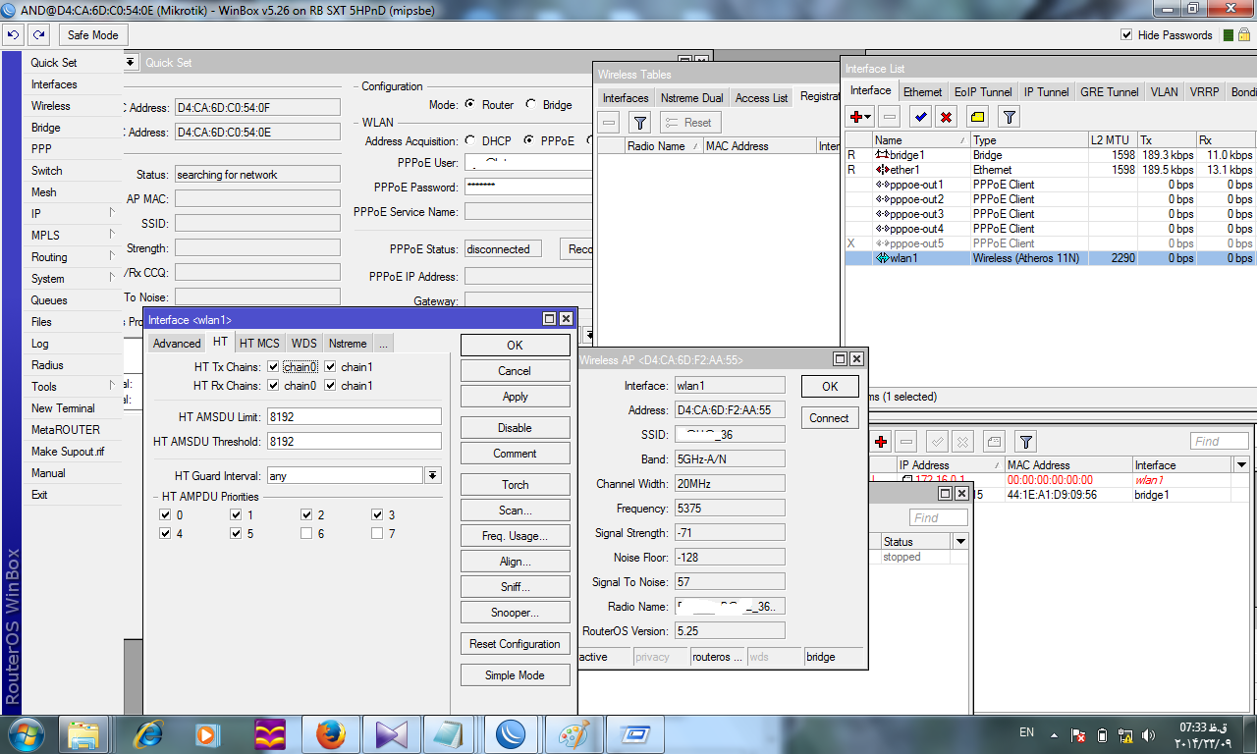Remove selected entry using minus in Interface List
The height and width of the screenshot is (754, 1257).
coord(889,117)
